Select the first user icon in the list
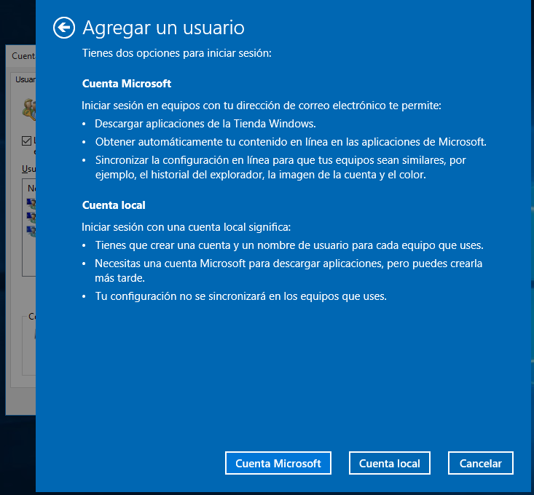The width and height of the screenshot is (534, 495). [31, 203]
